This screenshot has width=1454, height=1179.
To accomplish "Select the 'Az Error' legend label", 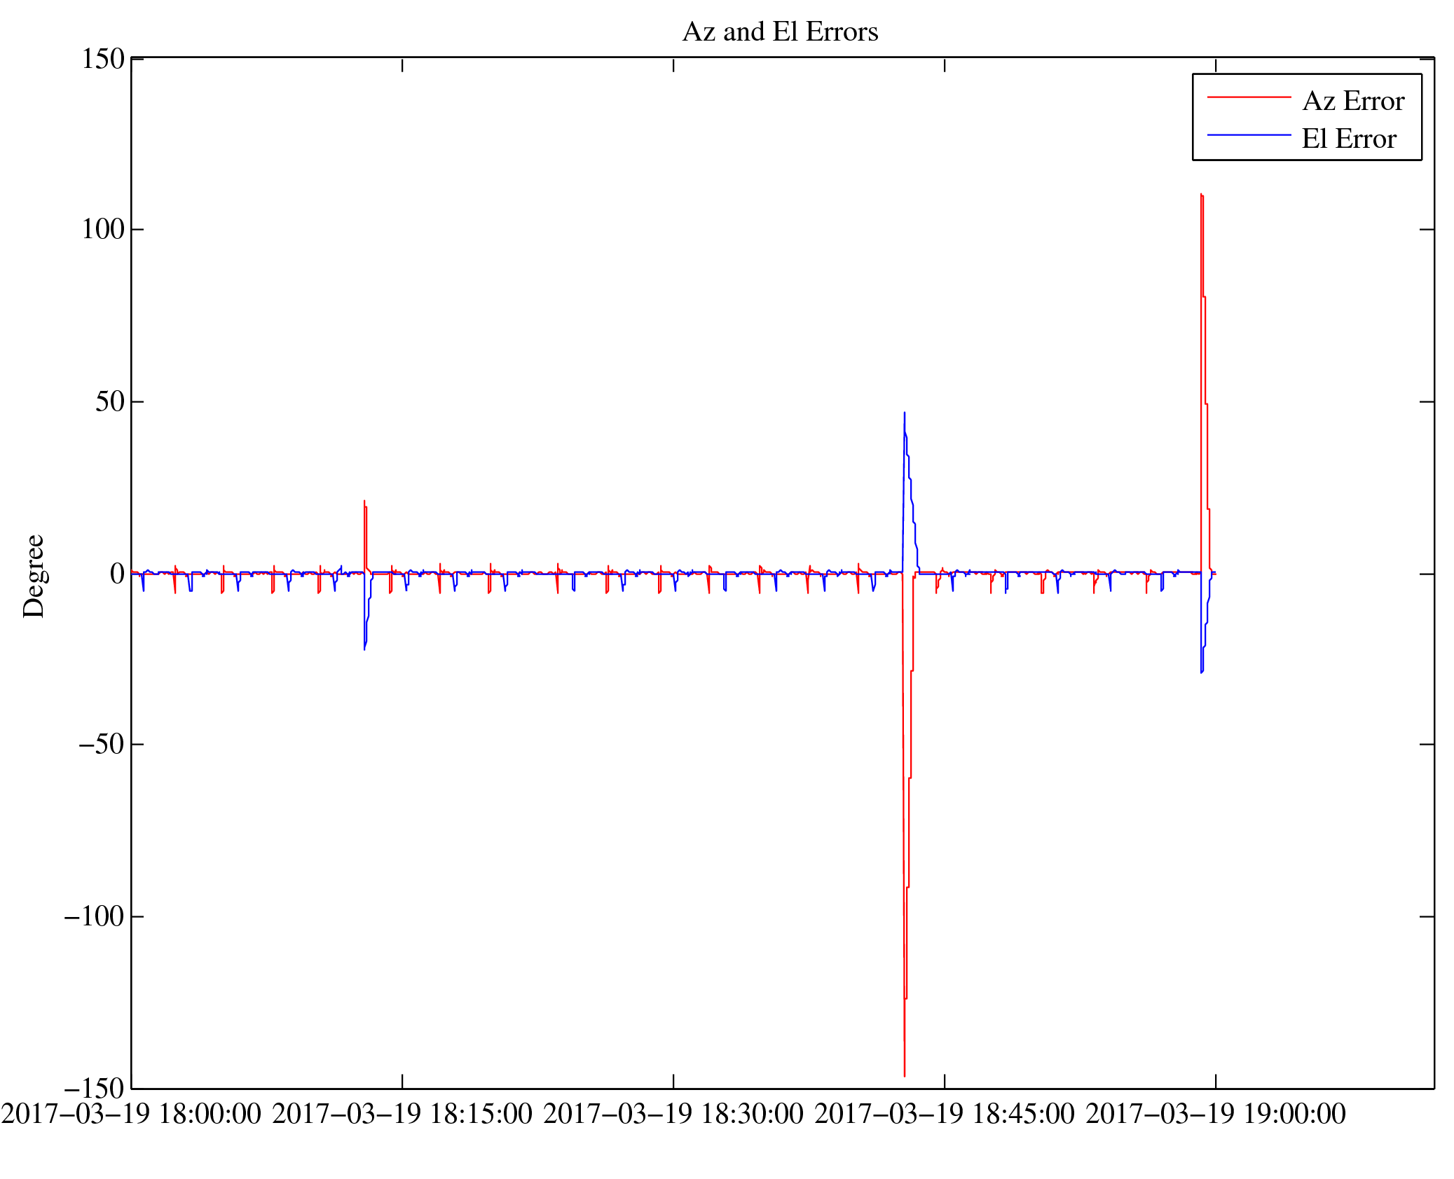I will tap(1353, 102).
